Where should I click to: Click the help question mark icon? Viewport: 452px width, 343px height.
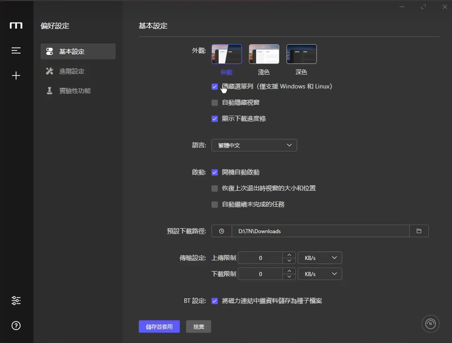(16, 326)
